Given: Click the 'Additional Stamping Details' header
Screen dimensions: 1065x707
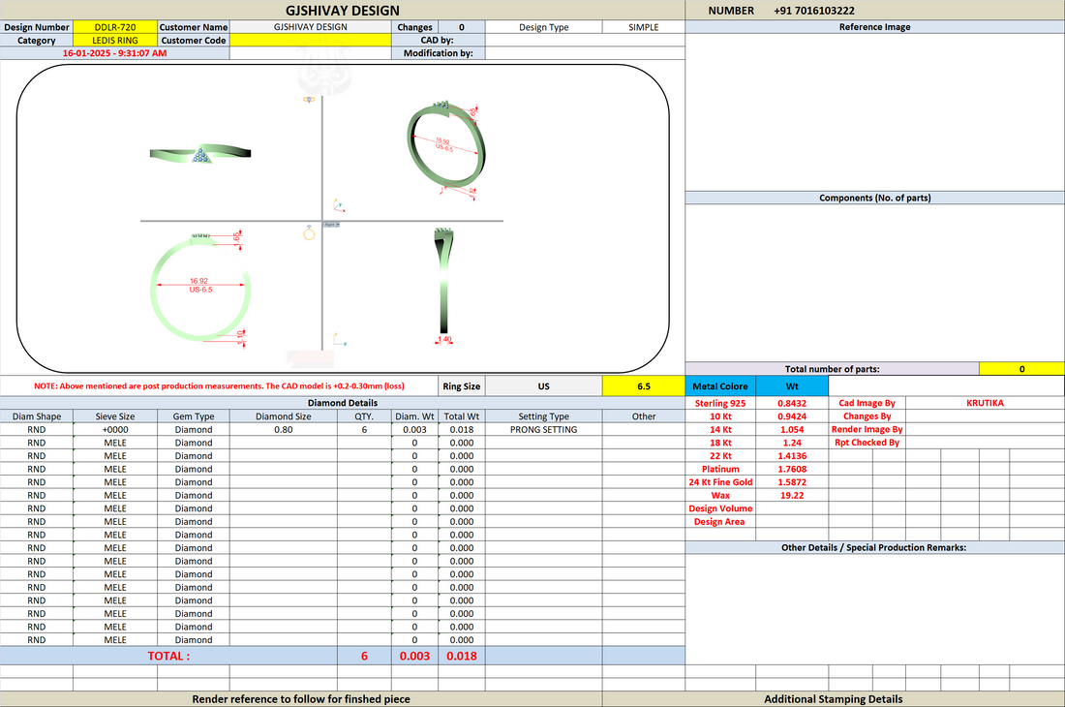Looking at the screenshot, I should 834,699.
